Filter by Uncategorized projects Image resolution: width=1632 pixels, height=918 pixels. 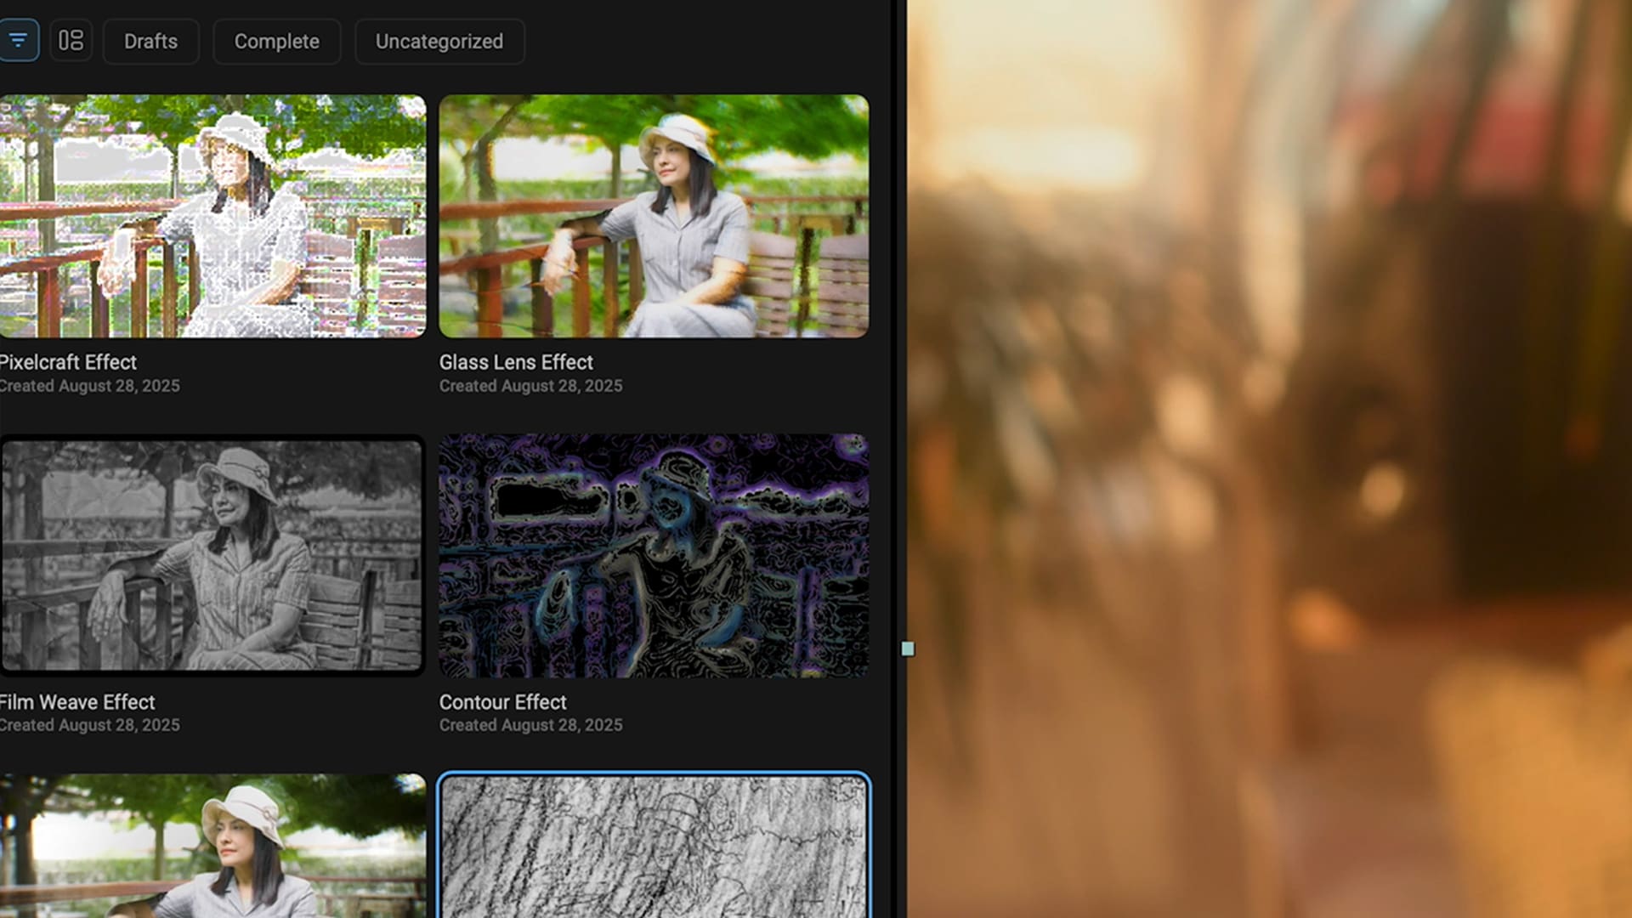point(439,41)
